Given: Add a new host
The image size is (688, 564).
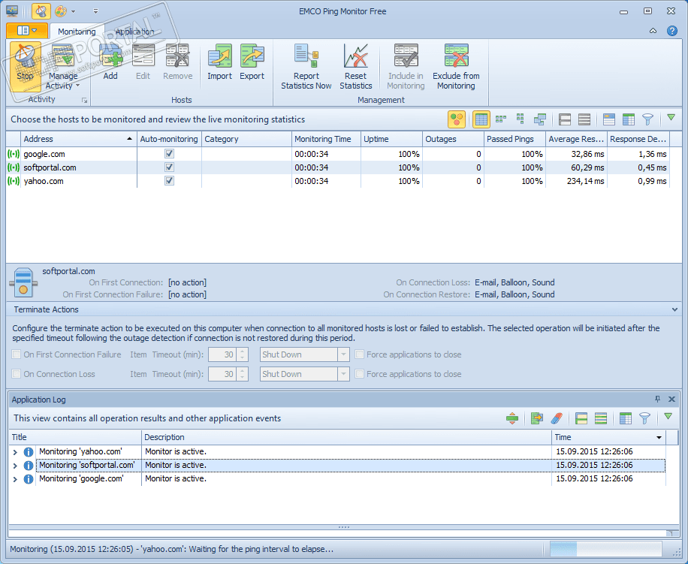Looking at the screenshot, I should (110, 62).
